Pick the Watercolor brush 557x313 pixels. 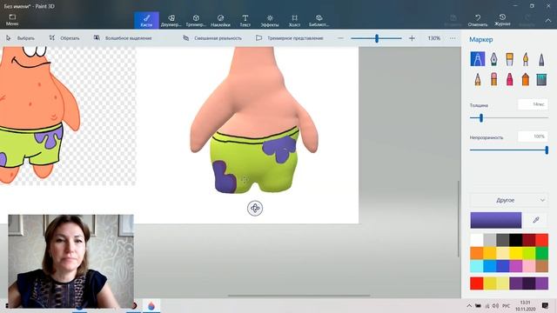click(526, 59)
